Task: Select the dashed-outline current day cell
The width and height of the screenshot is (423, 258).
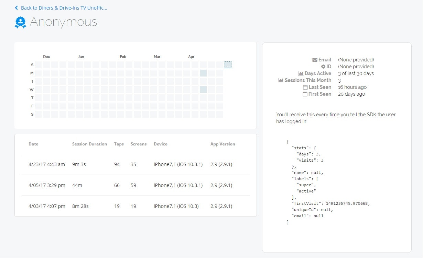Action: 228,65
